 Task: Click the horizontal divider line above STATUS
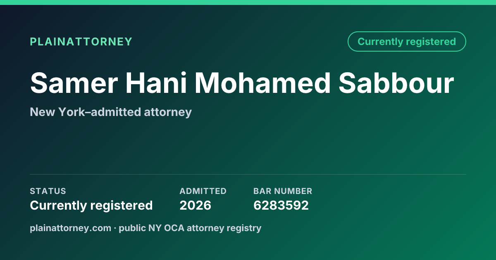click(x=248, y=174)
